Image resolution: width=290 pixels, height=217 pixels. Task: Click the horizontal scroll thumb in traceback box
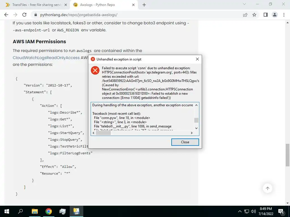click(103, 133)
